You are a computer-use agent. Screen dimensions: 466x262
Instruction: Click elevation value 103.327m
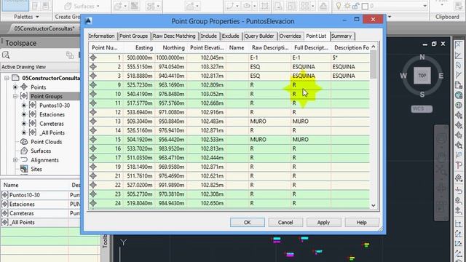click(x=212, y=67)
